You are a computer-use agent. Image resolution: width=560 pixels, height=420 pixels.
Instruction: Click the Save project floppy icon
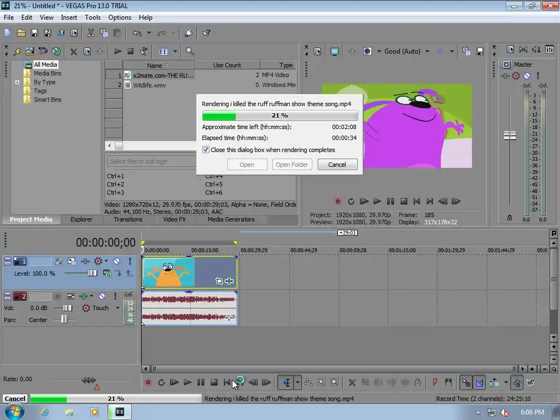34,33
